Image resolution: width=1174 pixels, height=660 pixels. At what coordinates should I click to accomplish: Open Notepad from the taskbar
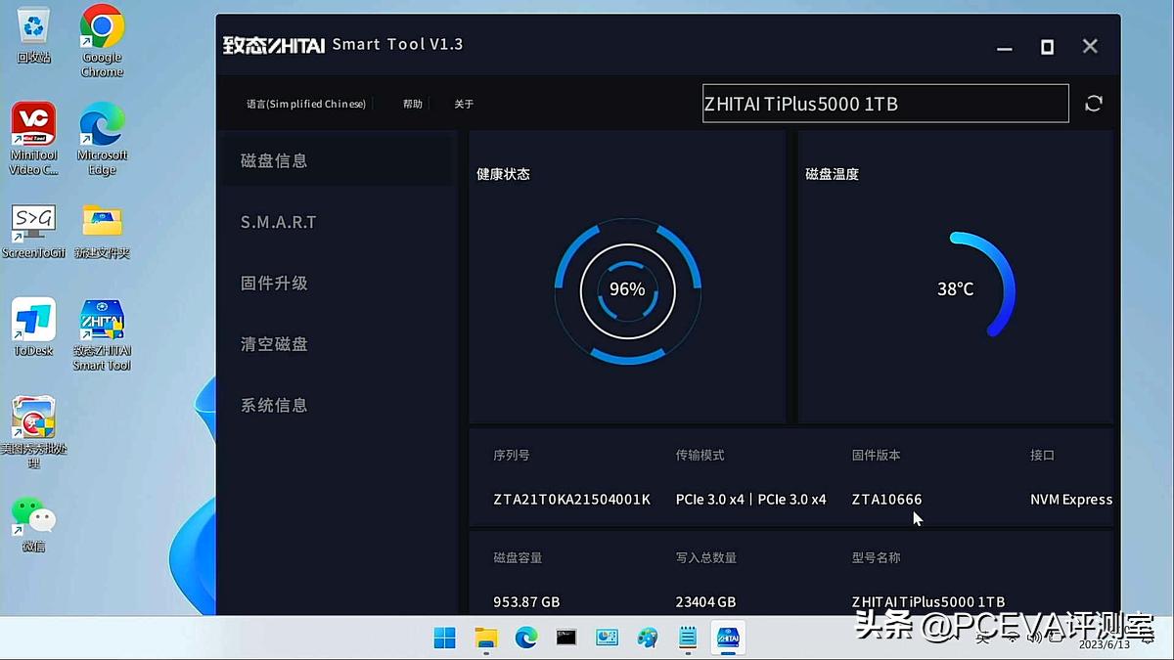pos(688,638)
